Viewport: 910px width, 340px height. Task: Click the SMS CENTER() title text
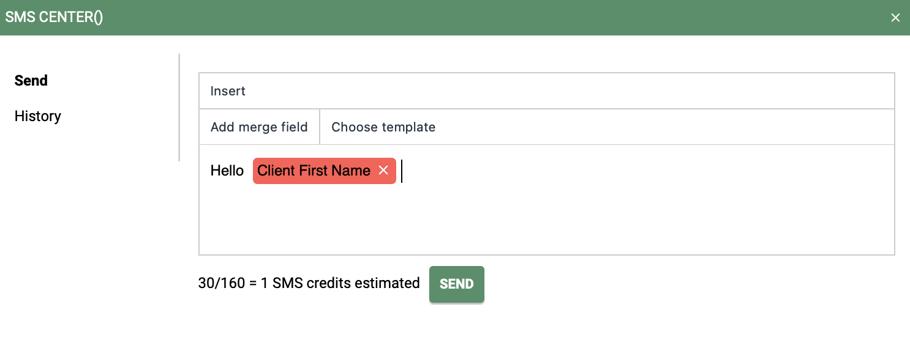point(54,17)
